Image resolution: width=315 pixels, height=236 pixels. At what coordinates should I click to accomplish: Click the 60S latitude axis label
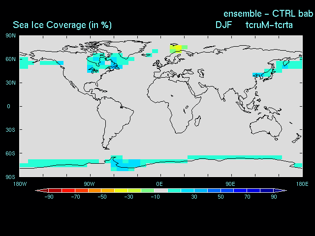click(10, 153)
